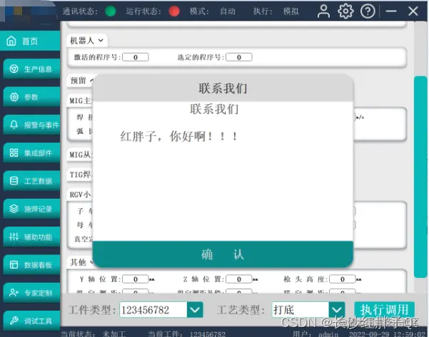This screenshot has width=429, height=337.
Task: Click the database icon beside 工艺数据
Action: coord(14,181)
